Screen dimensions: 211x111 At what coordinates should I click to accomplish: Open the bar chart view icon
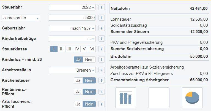tap(126, 98)
